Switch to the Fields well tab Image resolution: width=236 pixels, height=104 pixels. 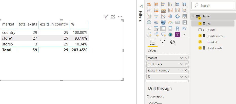pos(153,43)
